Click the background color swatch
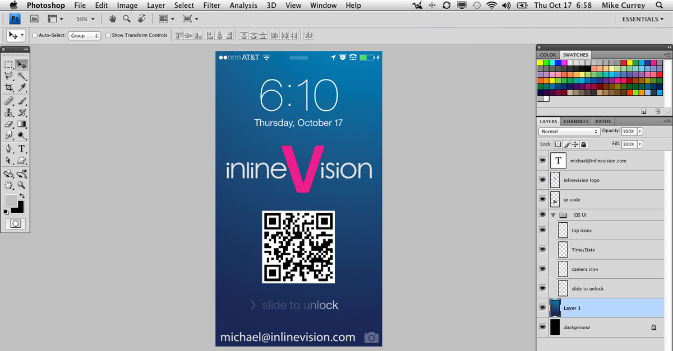673x351 pixels. point(19,208)
